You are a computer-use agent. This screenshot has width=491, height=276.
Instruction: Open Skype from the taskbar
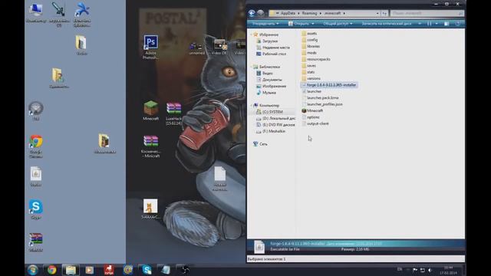click(147, 270)
